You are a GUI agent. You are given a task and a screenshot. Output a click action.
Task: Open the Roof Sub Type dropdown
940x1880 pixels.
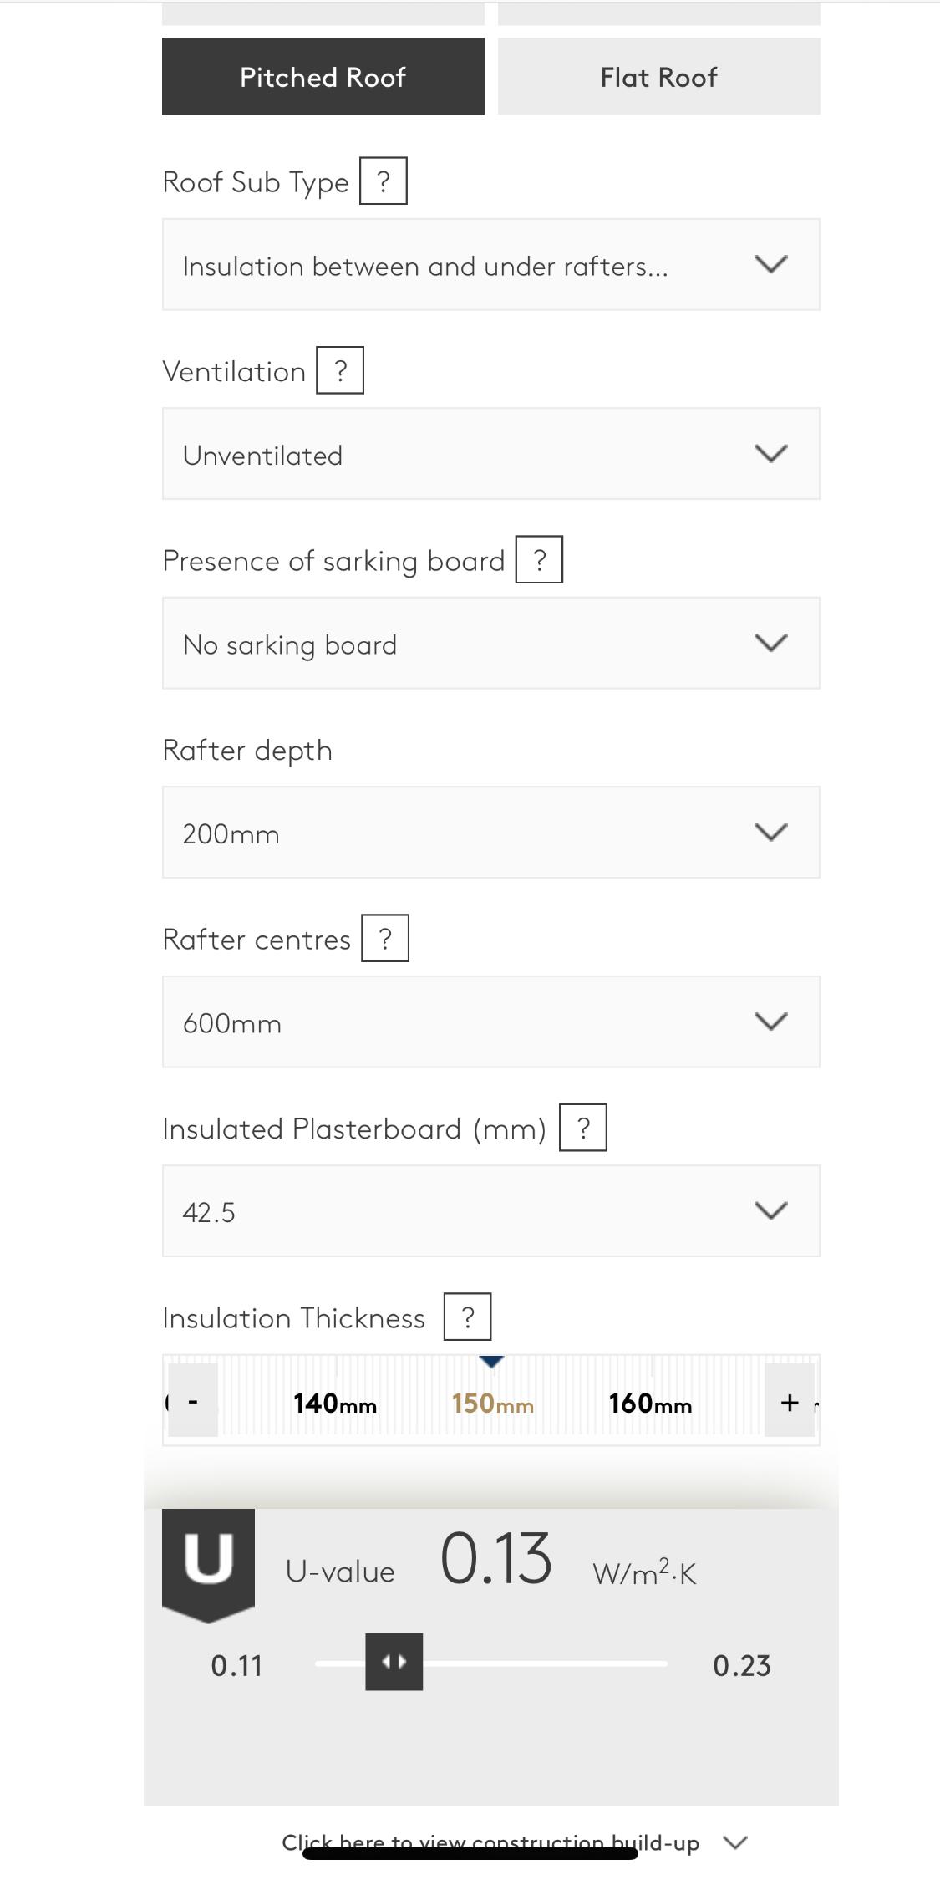(490, 265)
